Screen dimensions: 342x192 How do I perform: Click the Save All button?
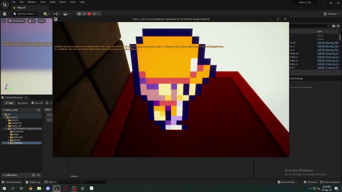[x=37, y=103]
